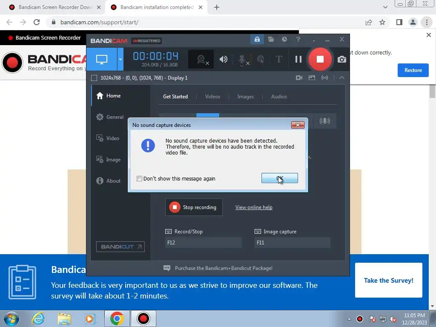Switch to the Audios tab
436x327 pixels.
tap(279, 97)
